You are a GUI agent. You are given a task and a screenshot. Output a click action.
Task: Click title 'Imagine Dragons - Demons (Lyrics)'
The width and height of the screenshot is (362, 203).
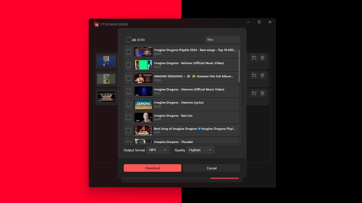[x=179, y=102]
